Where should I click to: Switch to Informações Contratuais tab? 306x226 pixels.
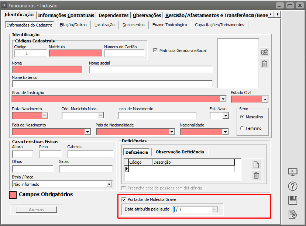[66, 15]
